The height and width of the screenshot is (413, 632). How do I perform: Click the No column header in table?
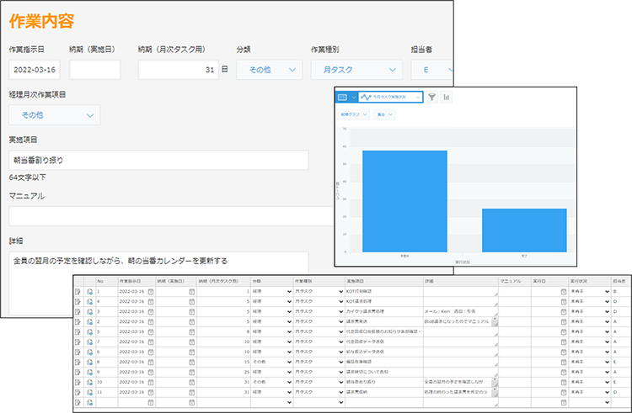(x=107, y=281)
